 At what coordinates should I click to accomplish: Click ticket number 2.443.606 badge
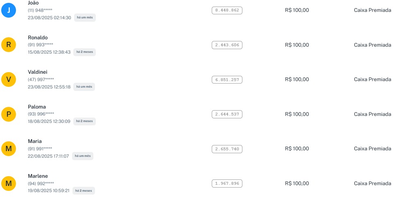(227, 45)
